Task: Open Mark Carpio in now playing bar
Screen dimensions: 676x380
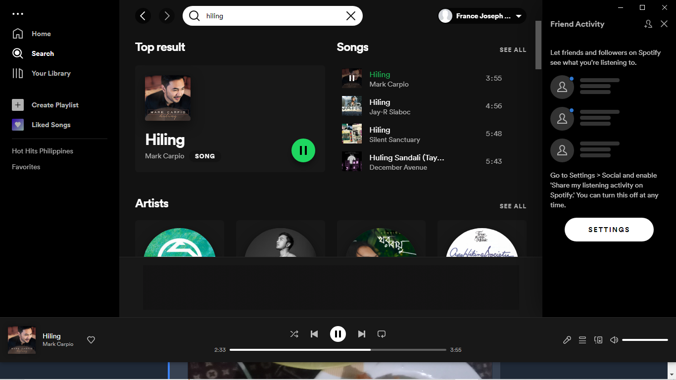Action: pyautogui.click(x=58, y=344)
